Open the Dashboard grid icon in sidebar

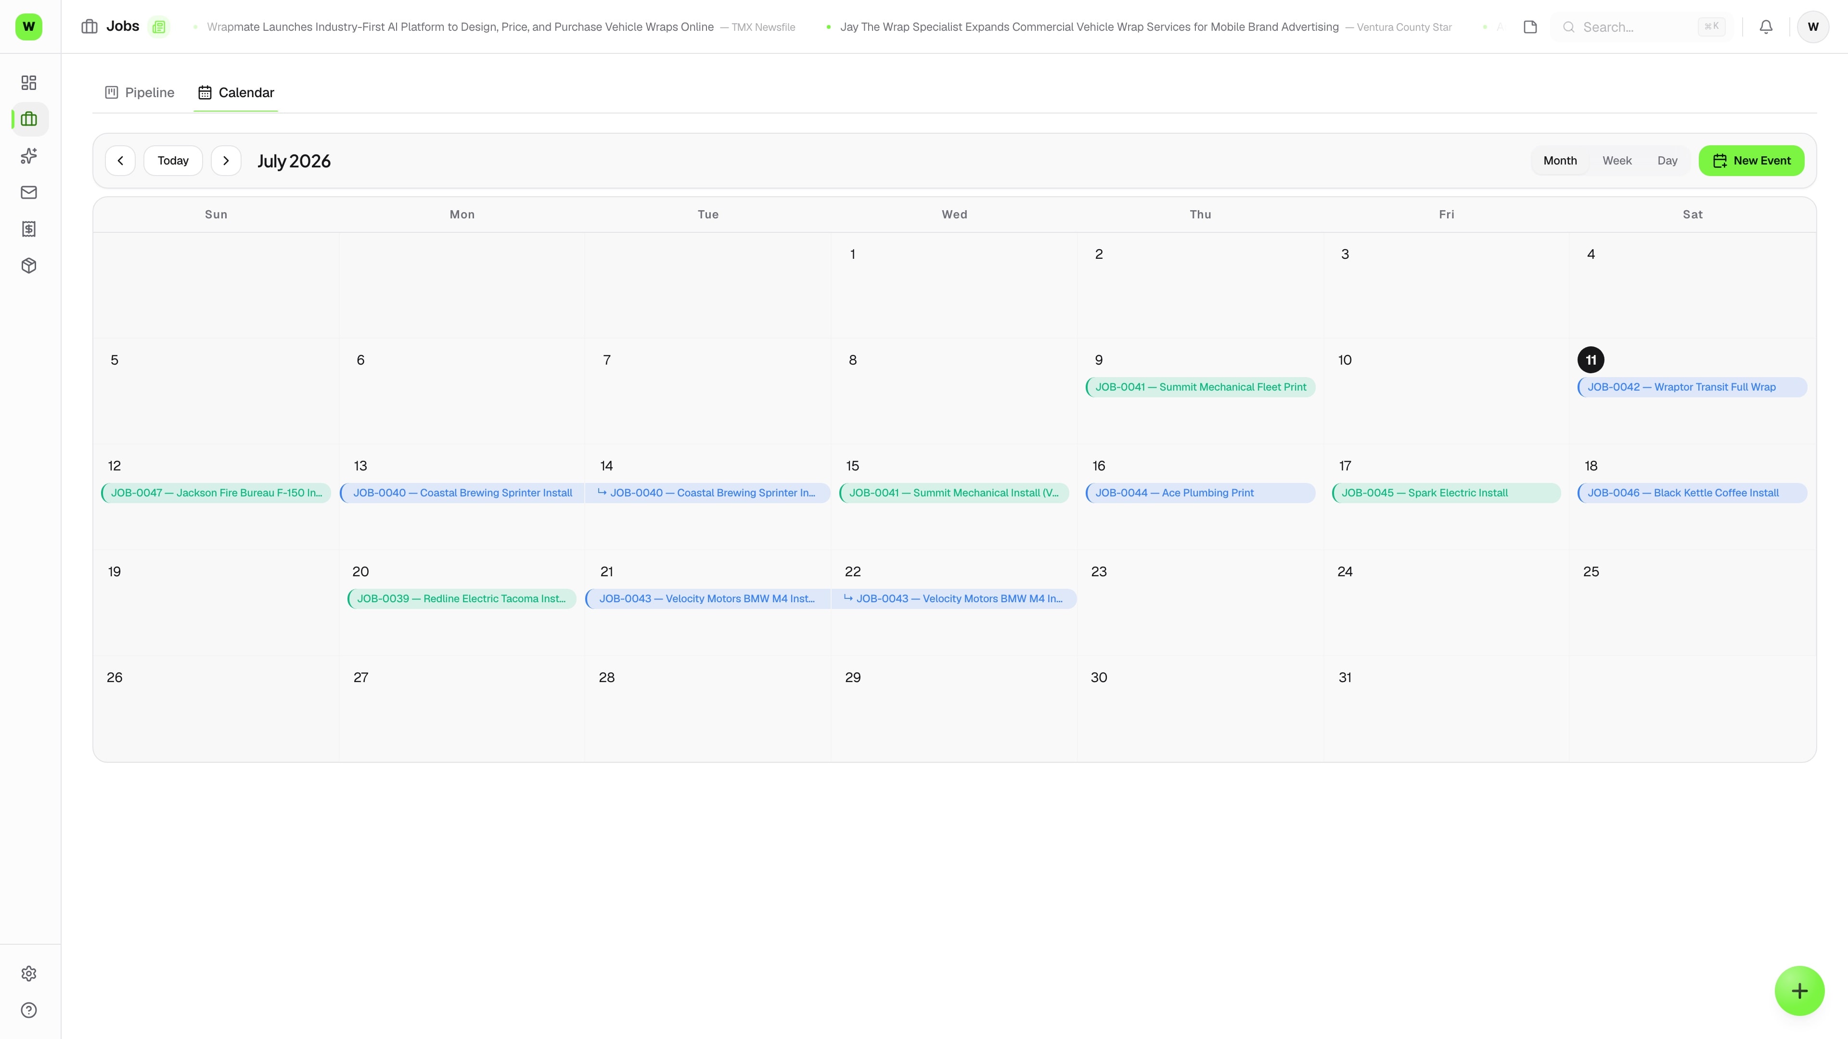(x=29, y=82)
